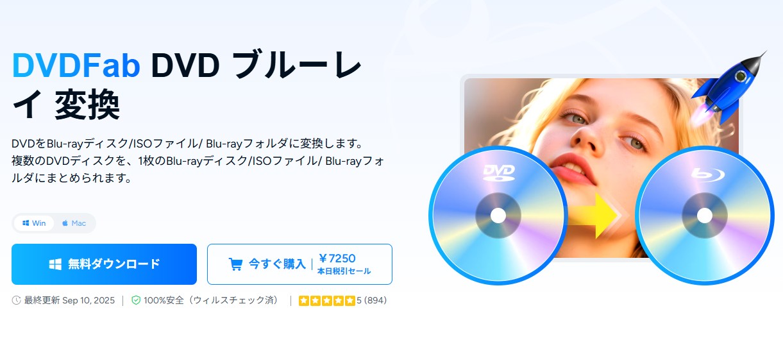Click 今すぐ購入 purchase button
The height and width of the screenshot is (356, 783).
[x=299, y=264]
